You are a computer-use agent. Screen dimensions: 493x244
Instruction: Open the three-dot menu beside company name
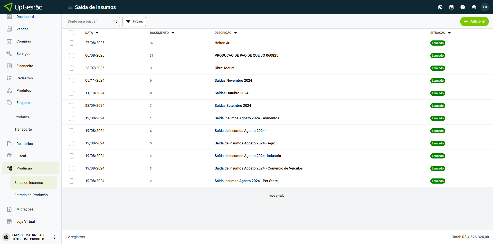click(55, 237)
